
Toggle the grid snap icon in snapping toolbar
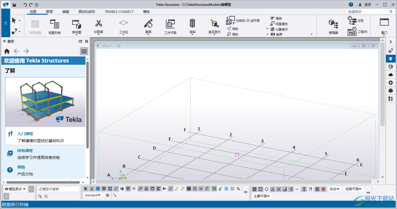point(128,189)
